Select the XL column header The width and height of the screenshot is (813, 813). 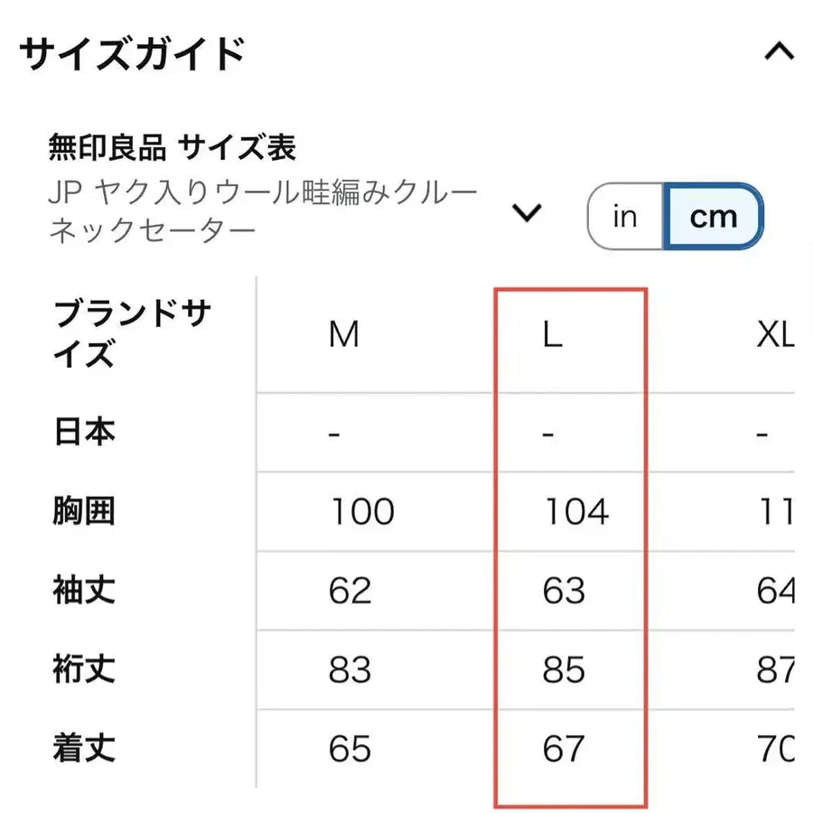[775, 334]
